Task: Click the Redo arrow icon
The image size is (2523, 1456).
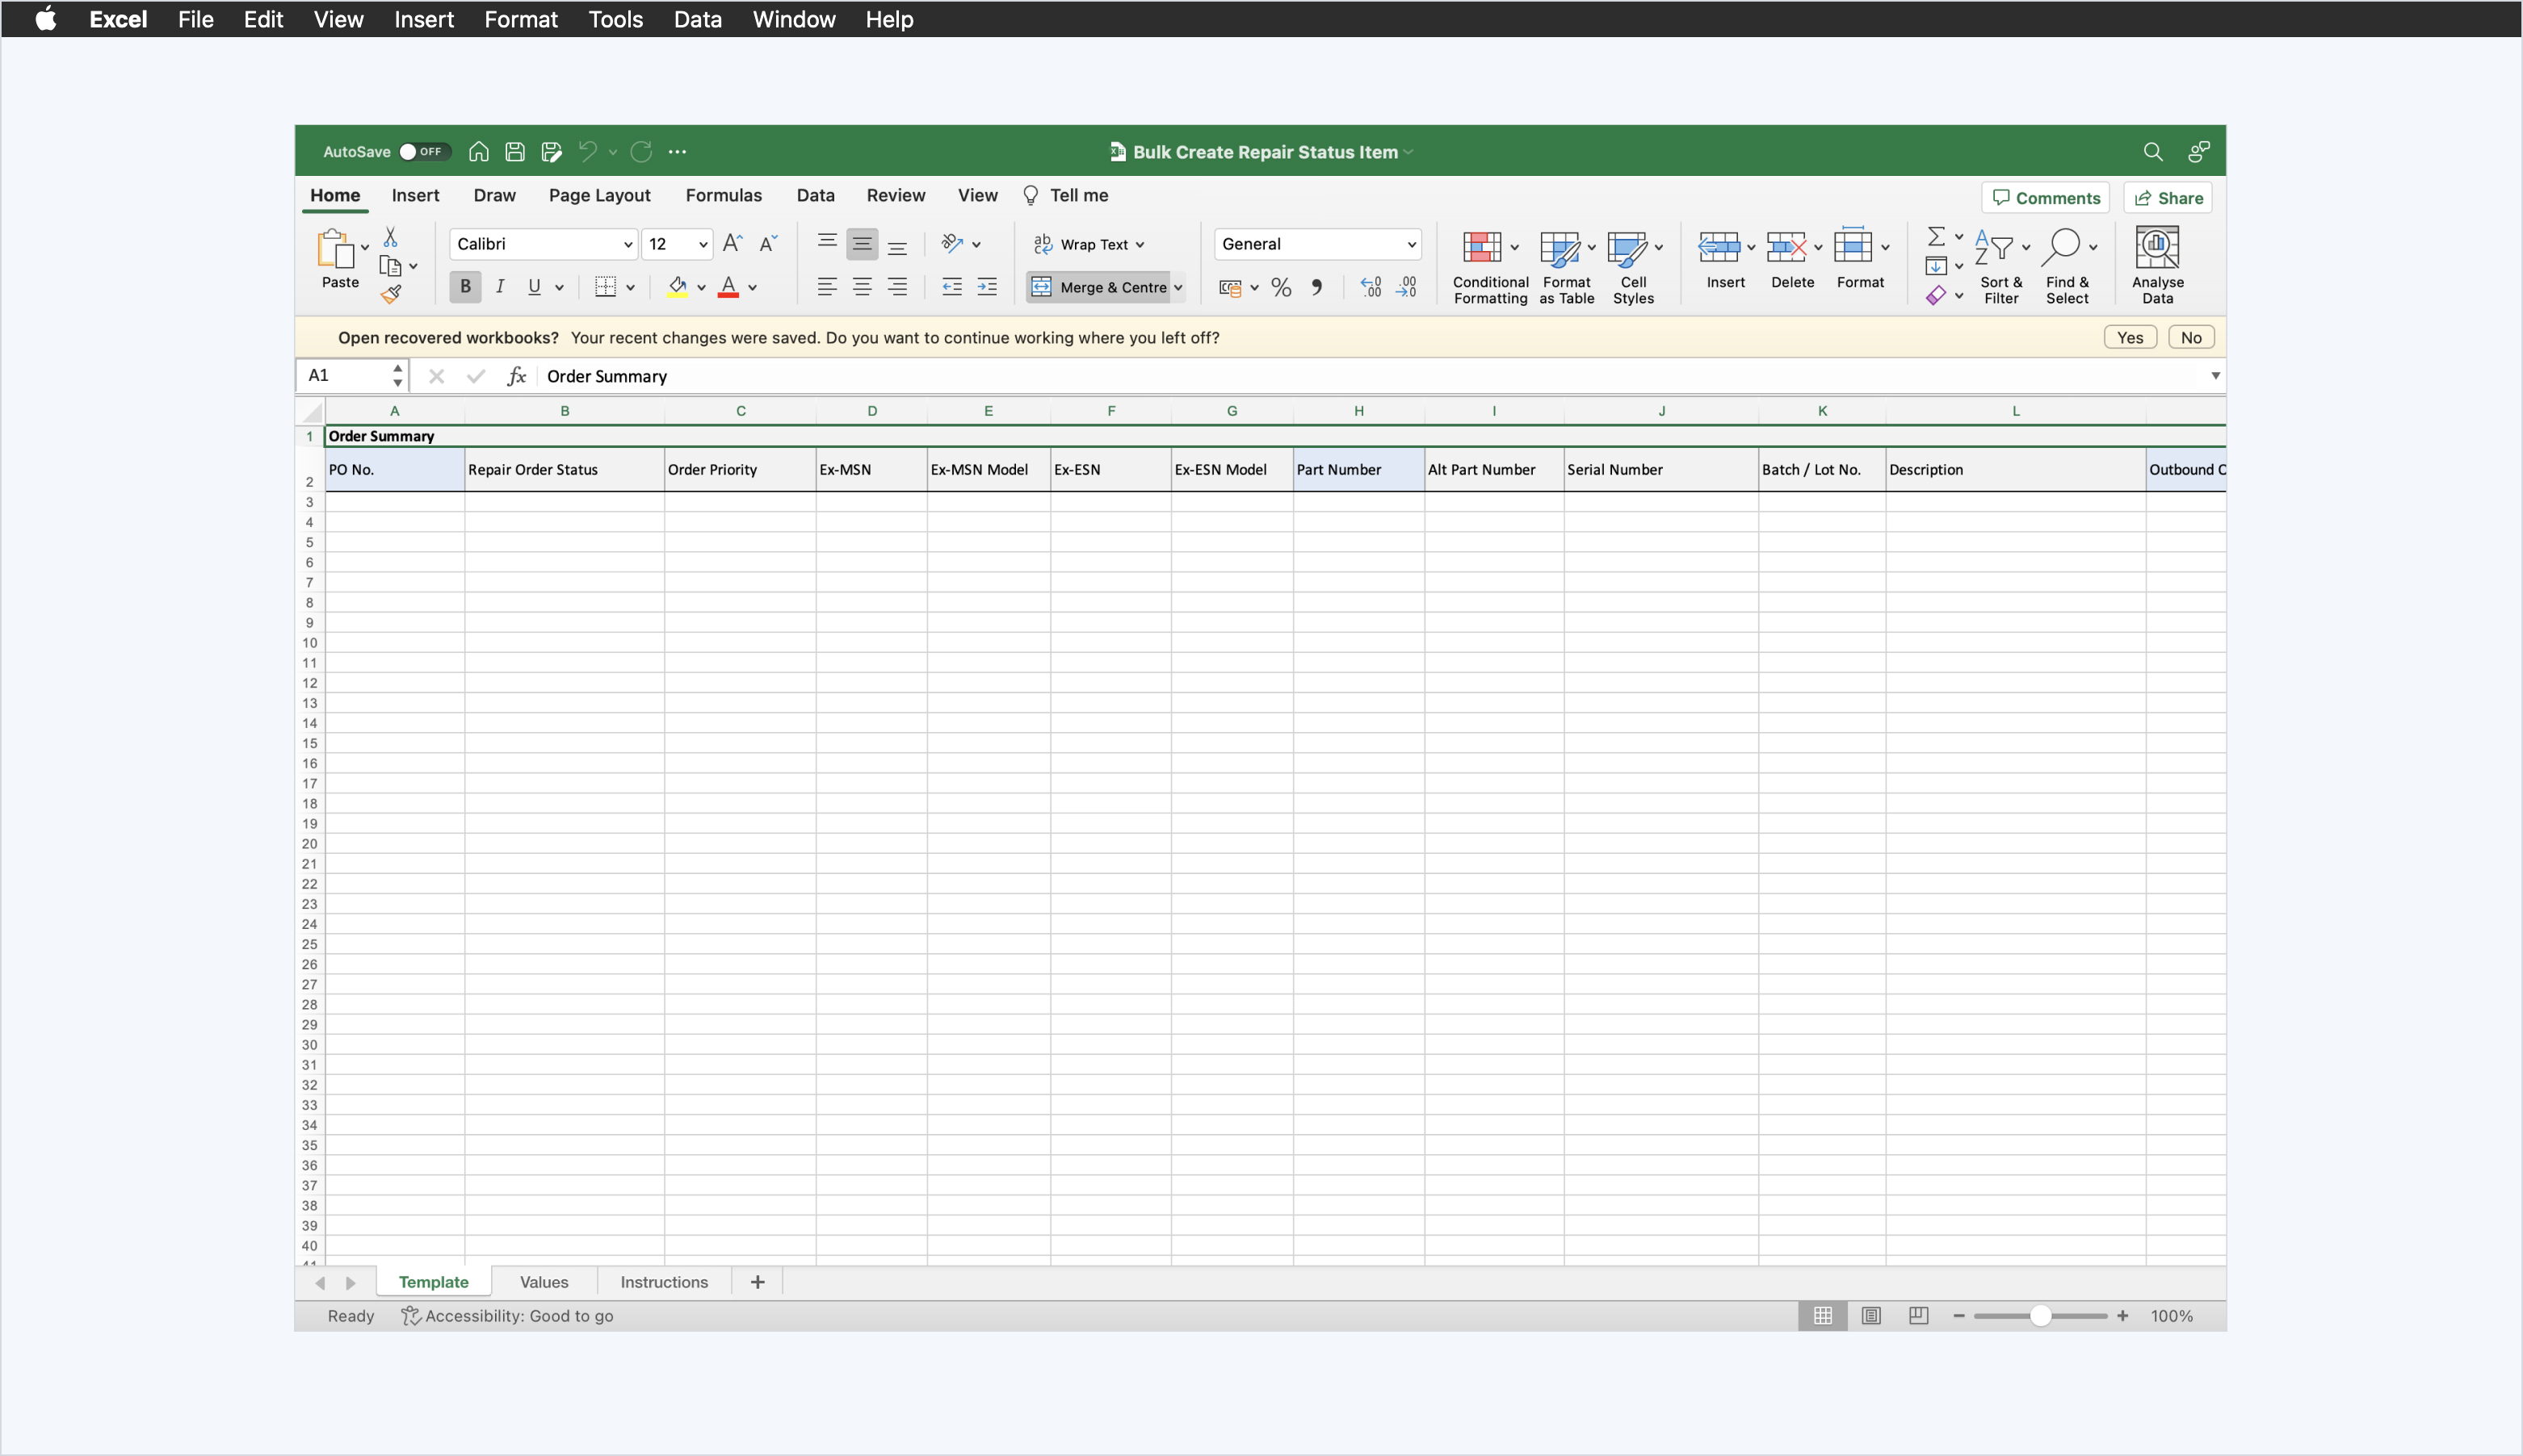Action: (x=641, y=152)
